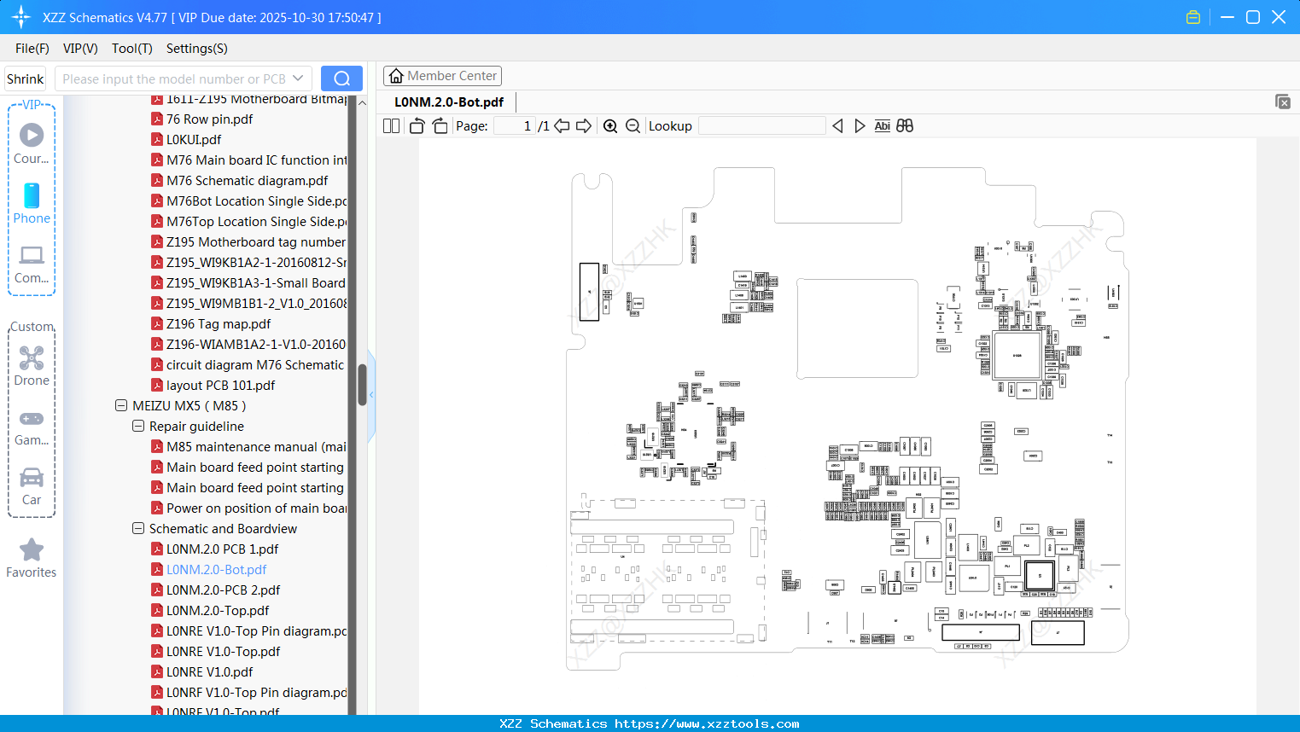
Task: Open the File(F) menu
Action: click(32, 49)
